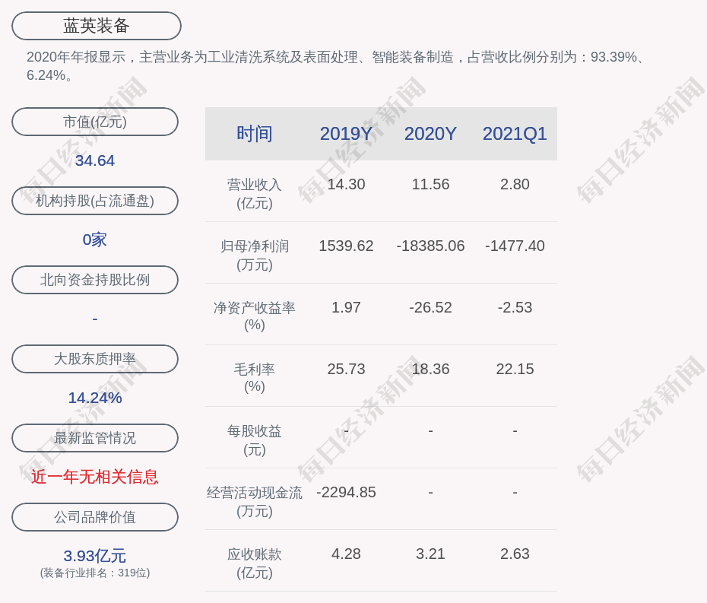Viewport: 707px width, 603px height.
Task: Click the 2021Q1 column header
Action: pos(515,134)
